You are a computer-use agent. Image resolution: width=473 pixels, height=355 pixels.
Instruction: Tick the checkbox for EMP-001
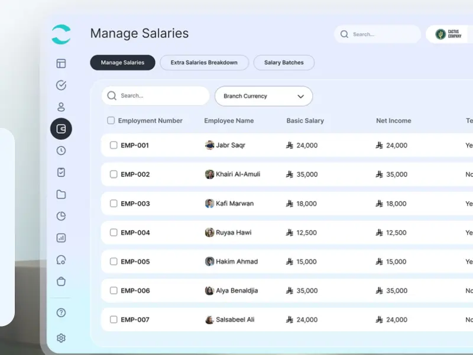click(x=114, y=145)
